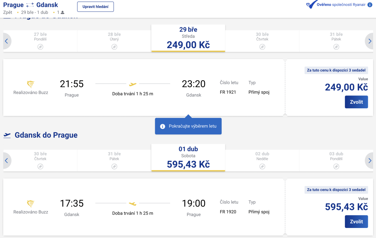Click the passenger count person icon

click(x=62, y=13)
